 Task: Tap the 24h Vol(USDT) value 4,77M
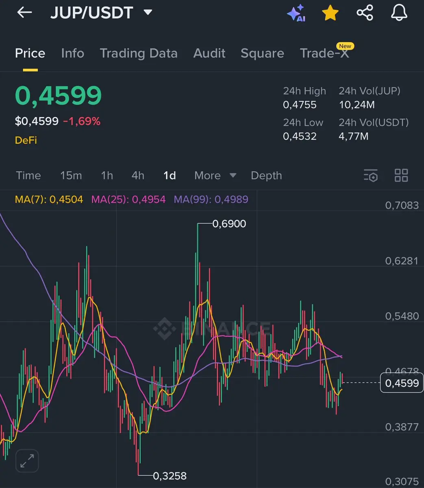coord(354,136)
